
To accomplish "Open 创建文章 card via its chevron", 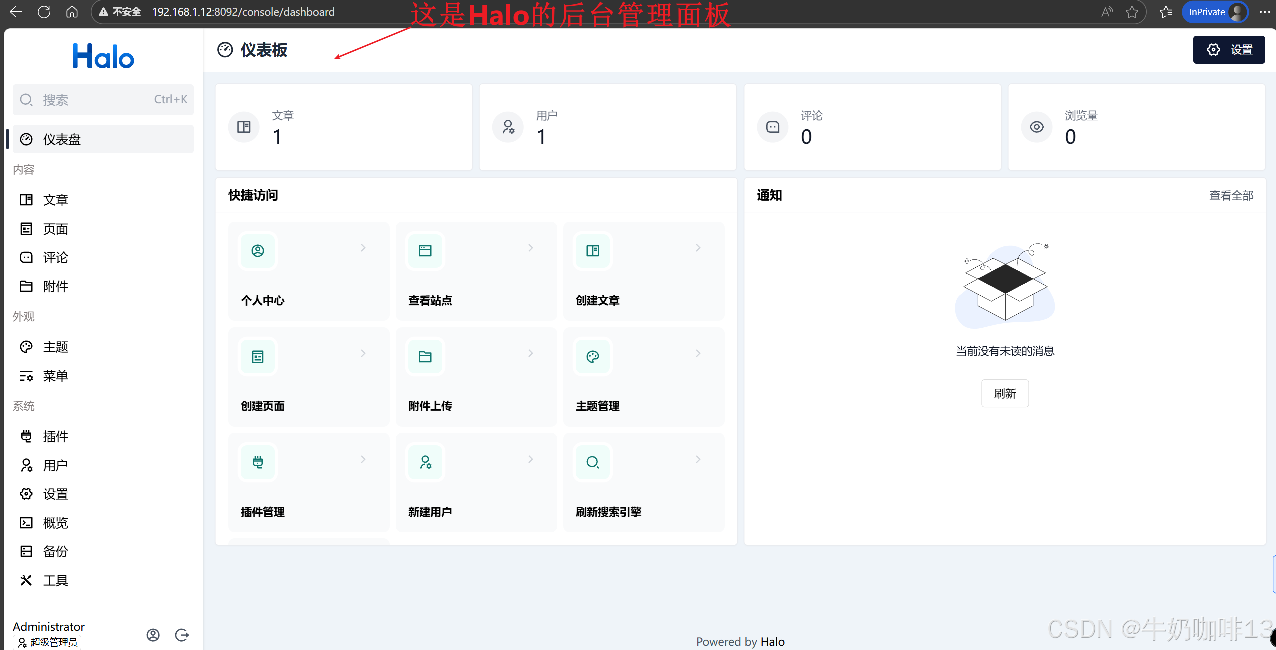I will click(x=698, y=248).
